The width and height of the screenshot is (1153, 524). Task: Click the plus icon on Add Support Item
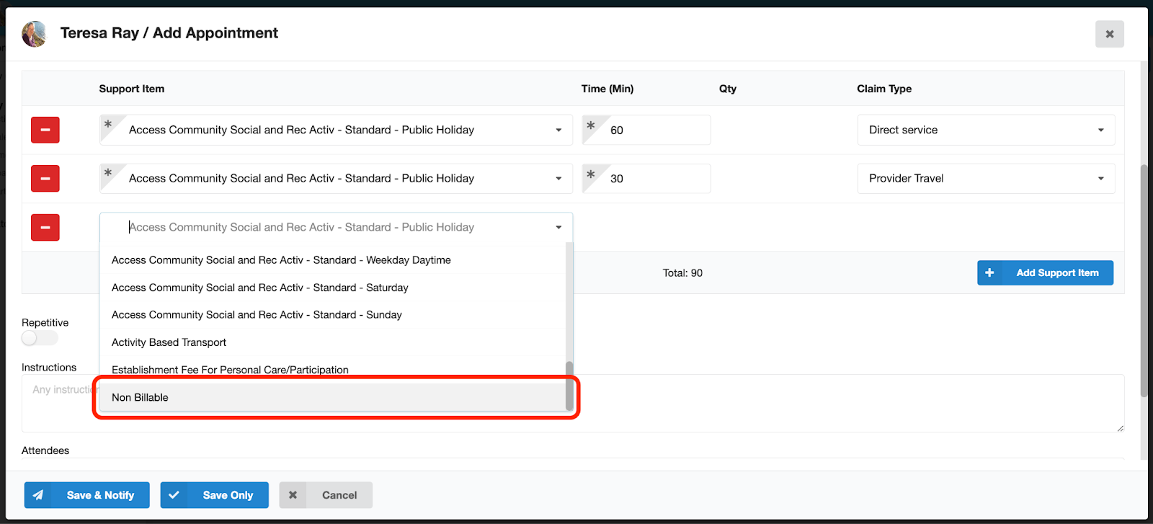pyautogui.click(x=989, y=273)
